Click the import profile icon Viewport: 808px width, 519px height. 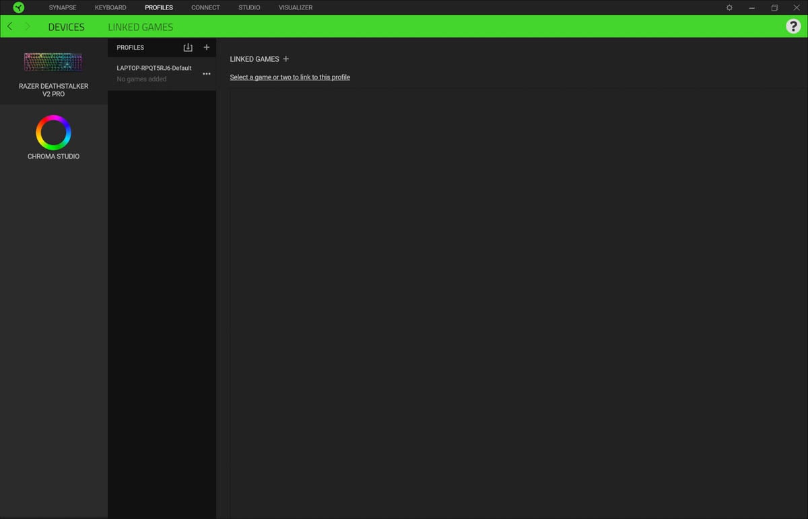[x=188, y=47]
